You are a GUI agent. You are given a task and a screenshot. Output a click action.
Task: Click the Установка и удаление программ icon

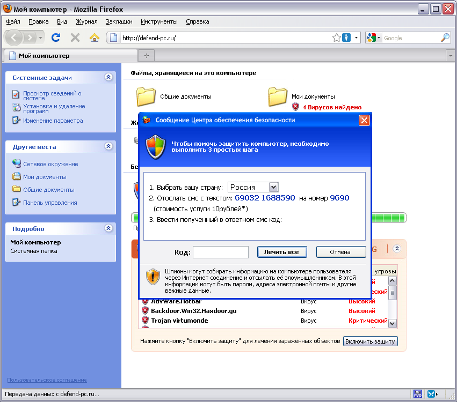click(x=16, y=108)
